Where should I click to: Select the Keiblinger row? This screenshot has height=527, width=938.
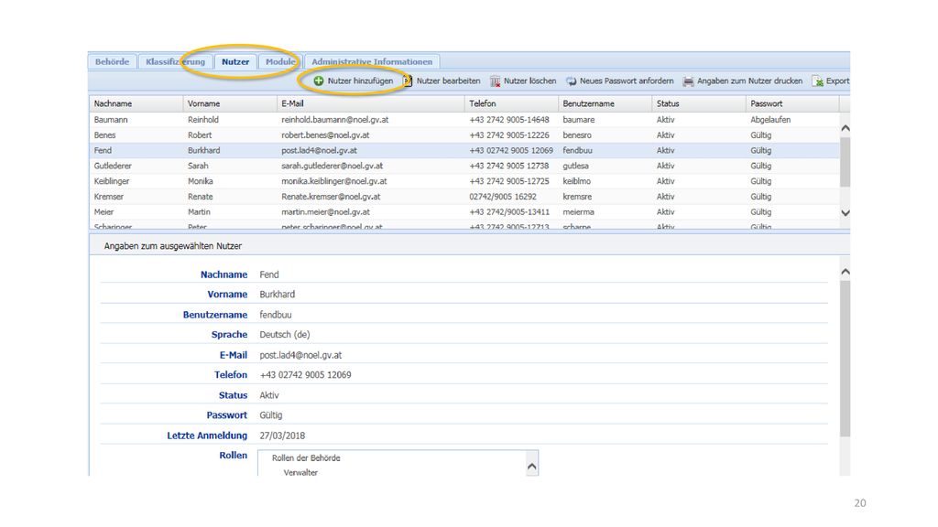(464, 181)
